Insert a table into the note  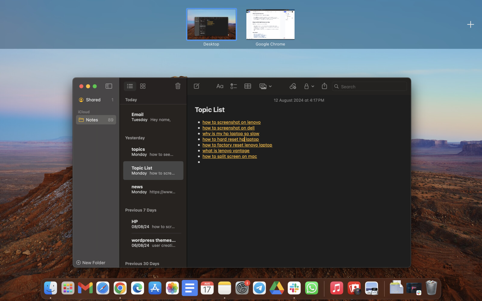click(x=248, y=86)
